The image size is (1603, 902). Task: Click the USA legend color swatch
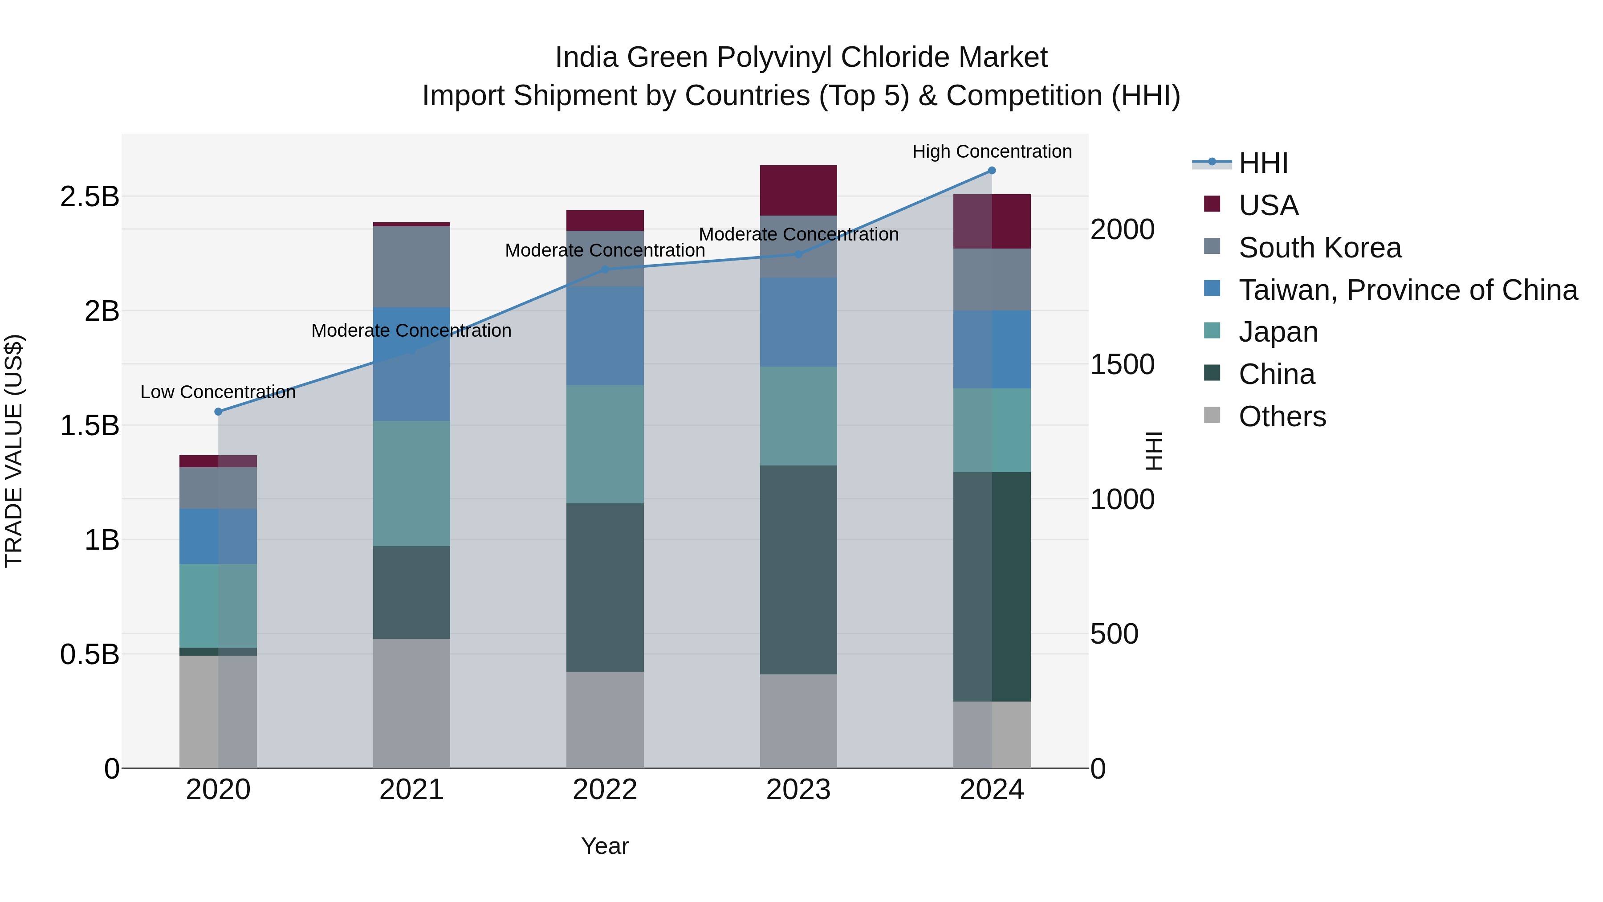click(x=1212, y=204)
